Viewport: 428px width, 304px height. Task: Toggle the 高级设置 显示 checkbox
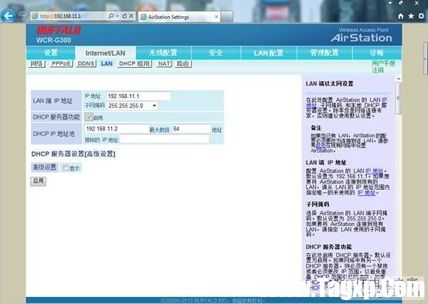[x=66, y=167]
